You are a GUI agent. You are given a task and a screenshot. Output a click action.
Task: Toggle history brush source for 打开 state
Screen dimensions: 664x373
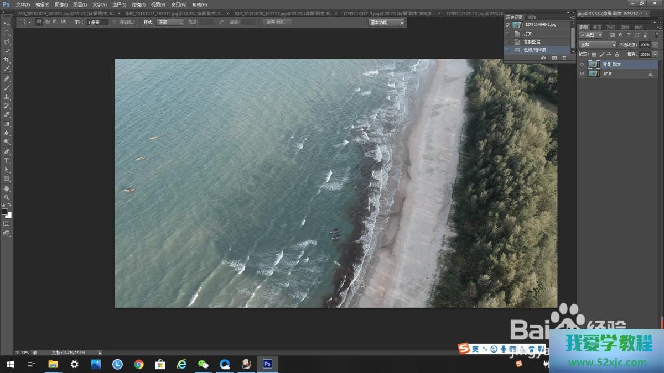tap(508, 34)
